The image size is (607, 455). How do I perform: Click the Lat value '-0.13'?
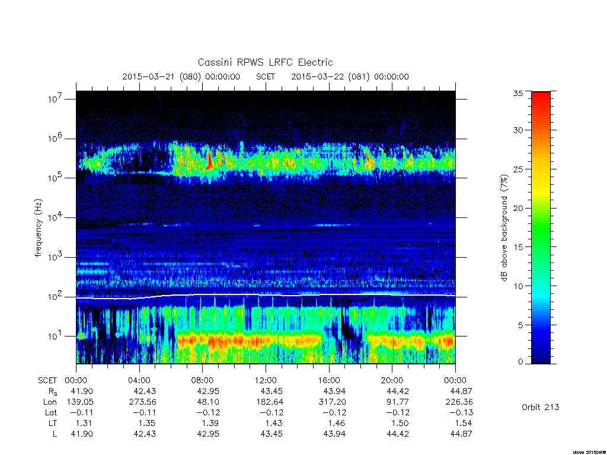[461, 412]
